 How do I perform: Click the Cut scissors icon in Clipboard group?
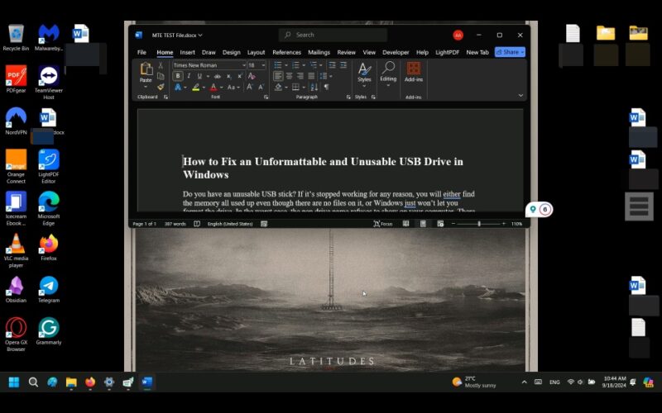(161, 65)
